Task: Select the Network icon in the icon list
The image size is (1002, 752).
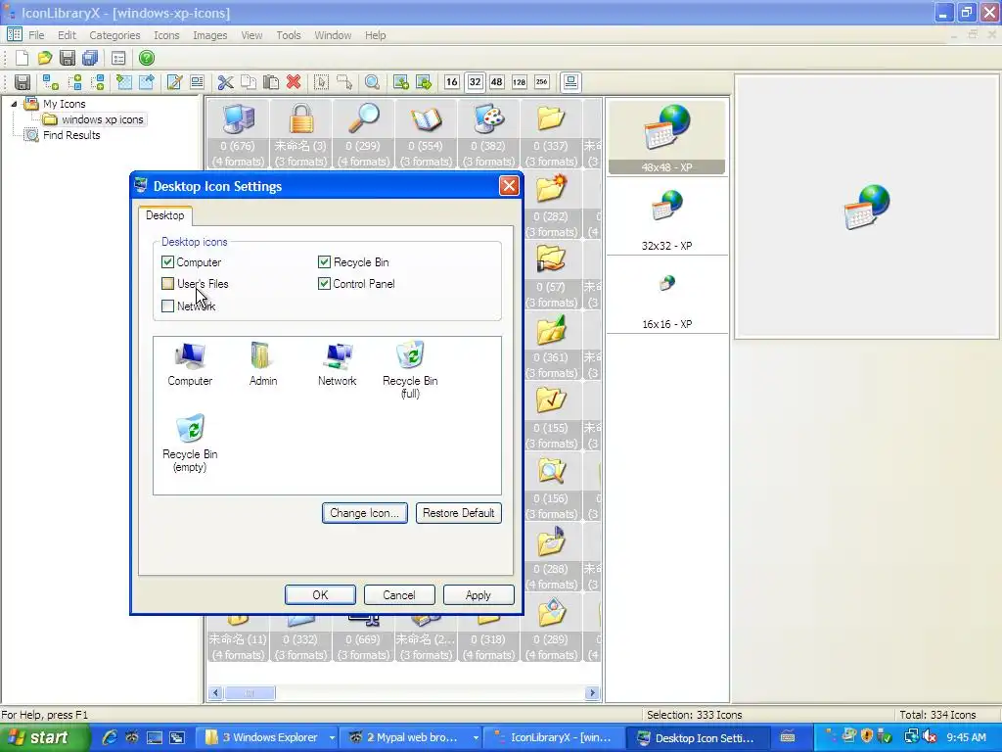Action: 337,364
